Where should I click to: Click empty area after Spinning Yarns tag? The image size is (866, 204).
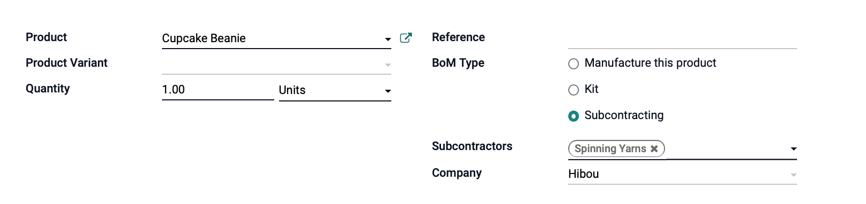coord(727,149)
